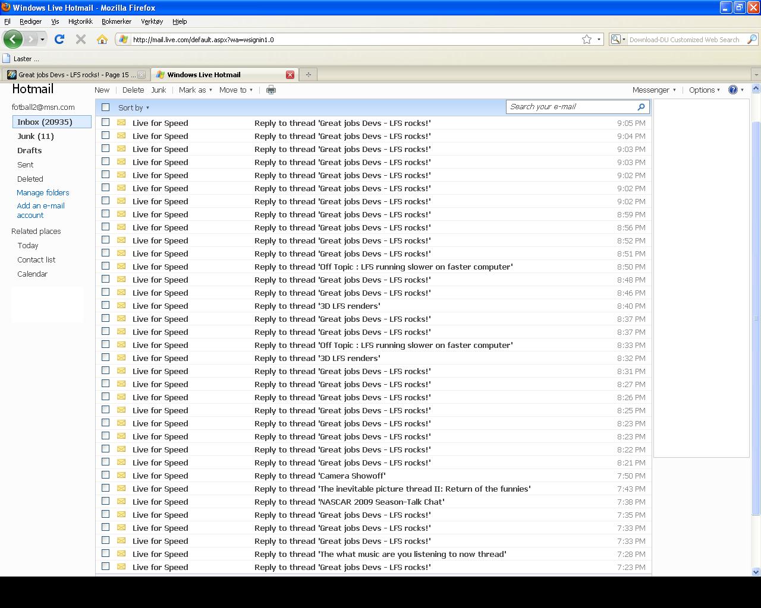
Task: Click the envelope icon of the 8:33 PM message
Action: click(121, 345)
